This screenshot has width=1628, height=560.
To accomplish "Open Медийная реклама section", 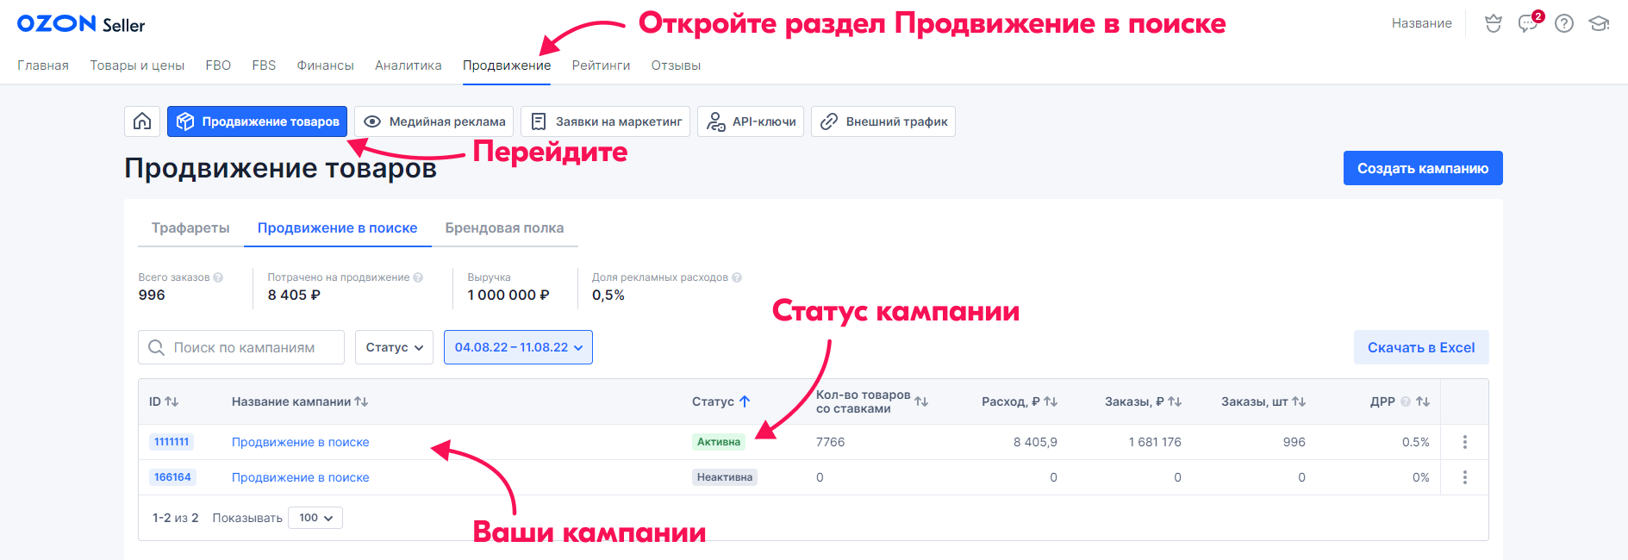I will coord(434,121).
